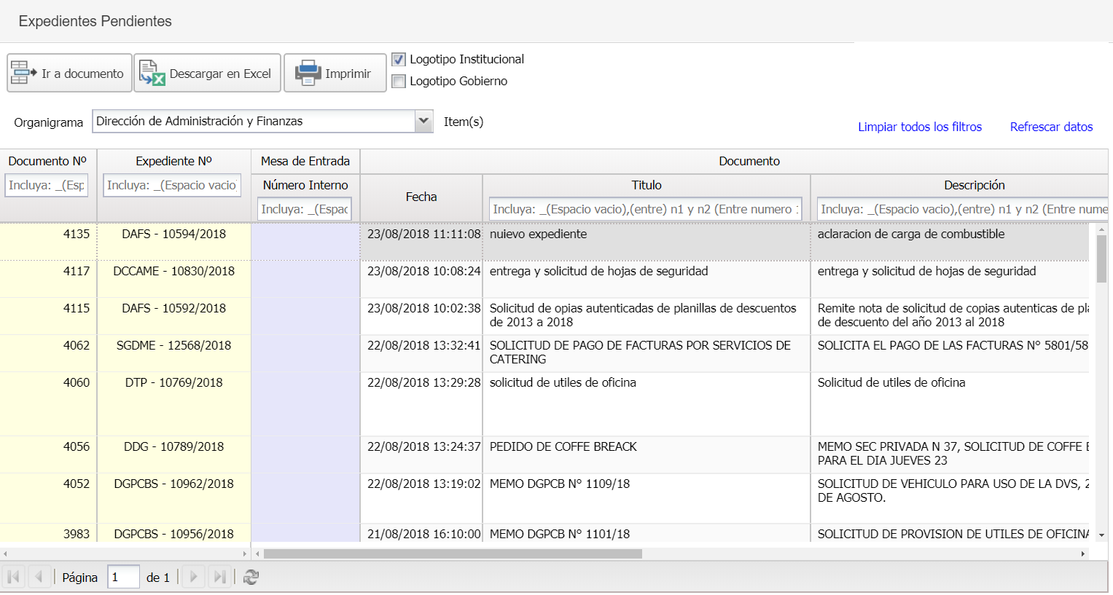
Task: Click the Documento Nº column header
Action: click(47, 161)
